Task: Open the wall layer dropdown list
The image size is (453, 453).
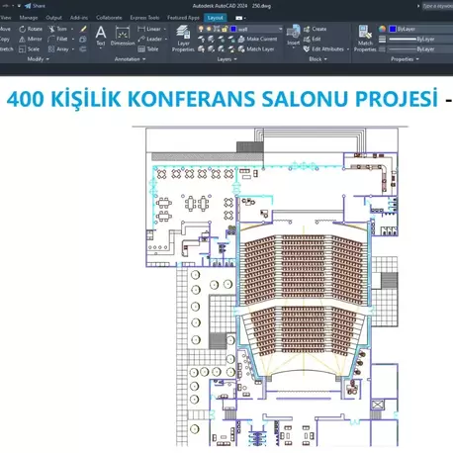Action: click(280, 29)
